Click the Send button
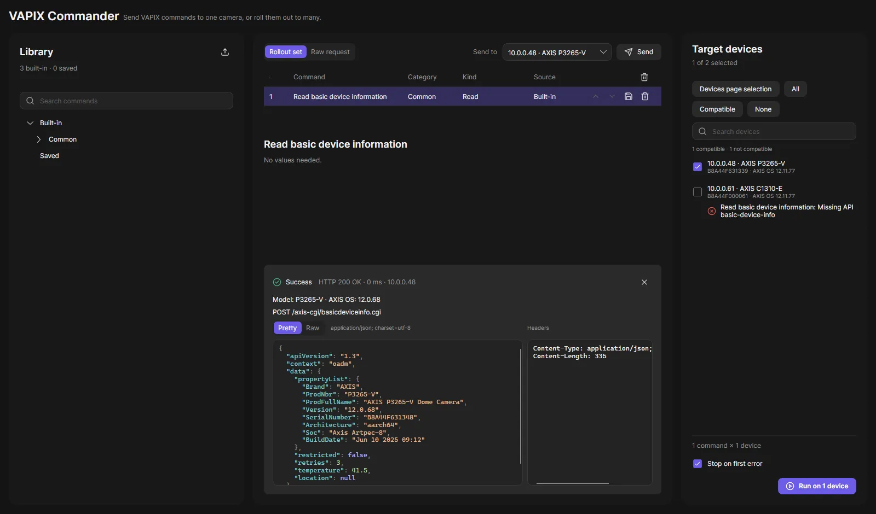This screenshot has height=514, width=876. [x=639, y=52]
